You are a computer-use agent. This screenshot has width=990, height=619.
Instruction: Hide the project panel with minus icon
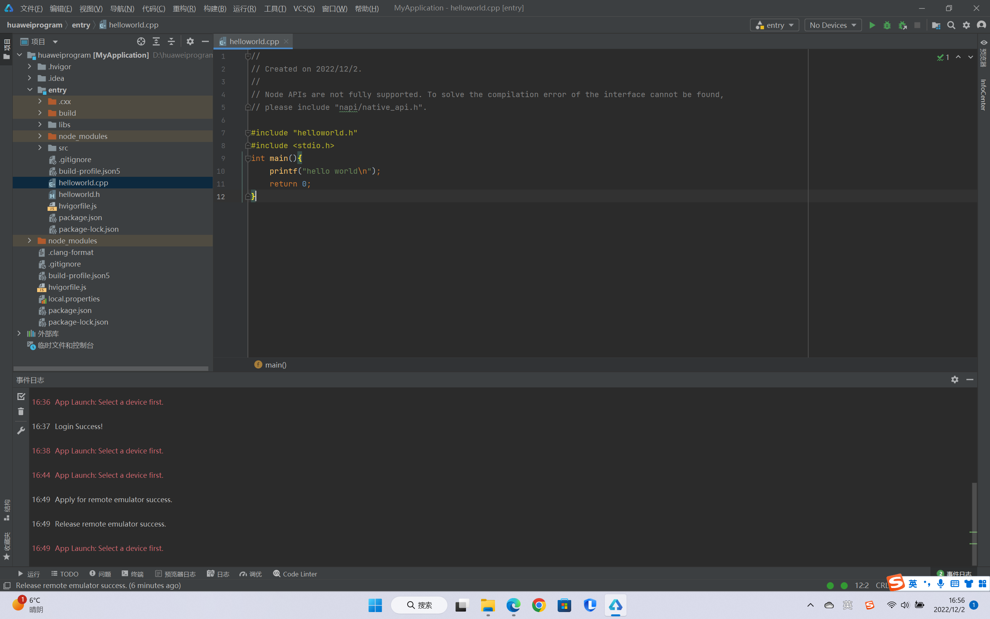205,41
